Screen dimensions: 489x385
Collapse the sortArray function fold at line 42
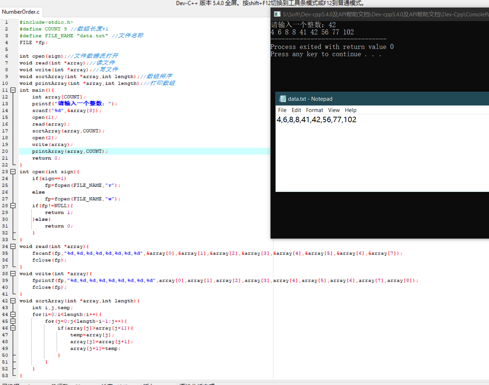[x=13, y=301]
